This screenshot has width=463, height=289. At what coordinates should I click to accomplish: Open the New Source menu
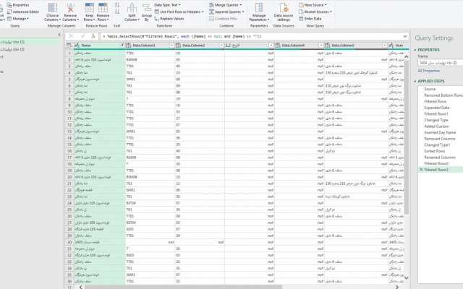313,5
